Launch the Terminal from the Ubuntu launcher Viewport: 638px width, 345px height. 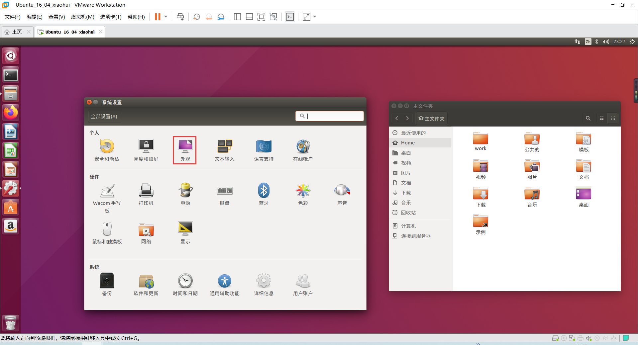point(11,75)
